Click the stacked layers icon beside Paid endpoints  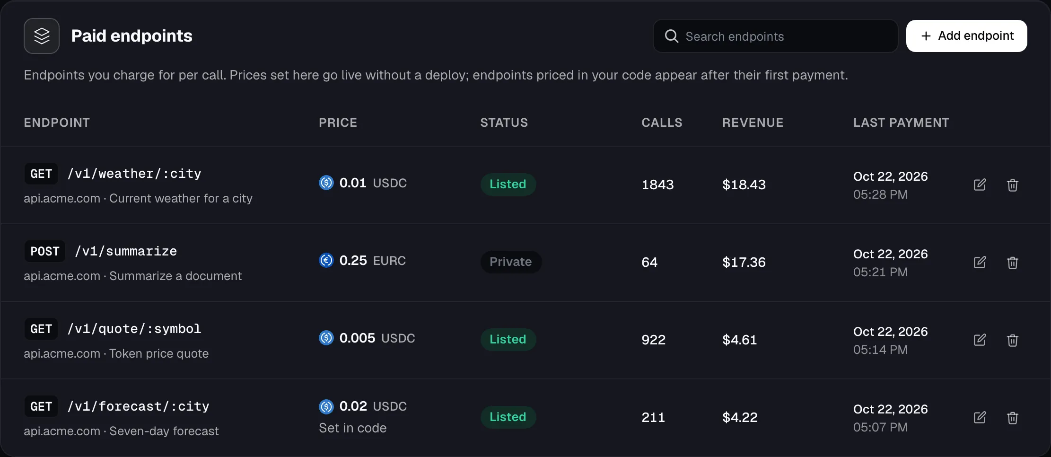tap(42, 36)
